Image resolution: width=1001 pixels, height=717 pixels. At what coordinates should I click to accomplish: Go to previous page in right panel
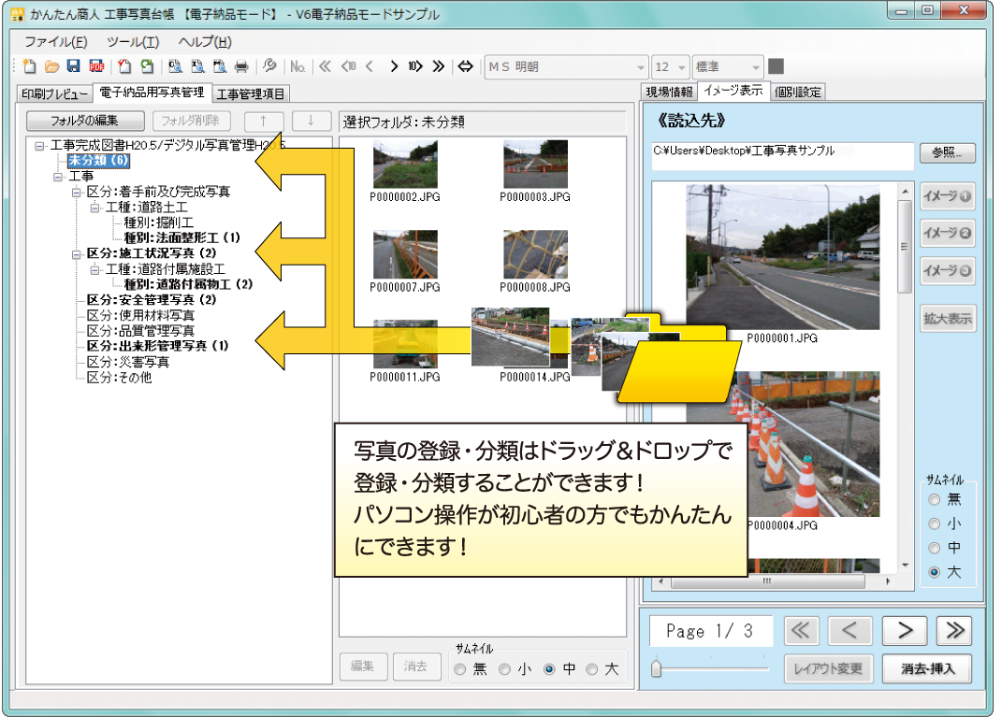(x=849, y=631)
